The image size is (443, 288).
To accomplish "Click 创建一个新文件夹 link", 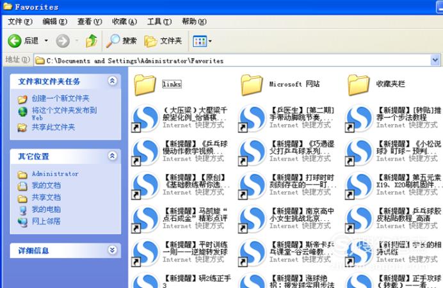I will coord(60,99).
